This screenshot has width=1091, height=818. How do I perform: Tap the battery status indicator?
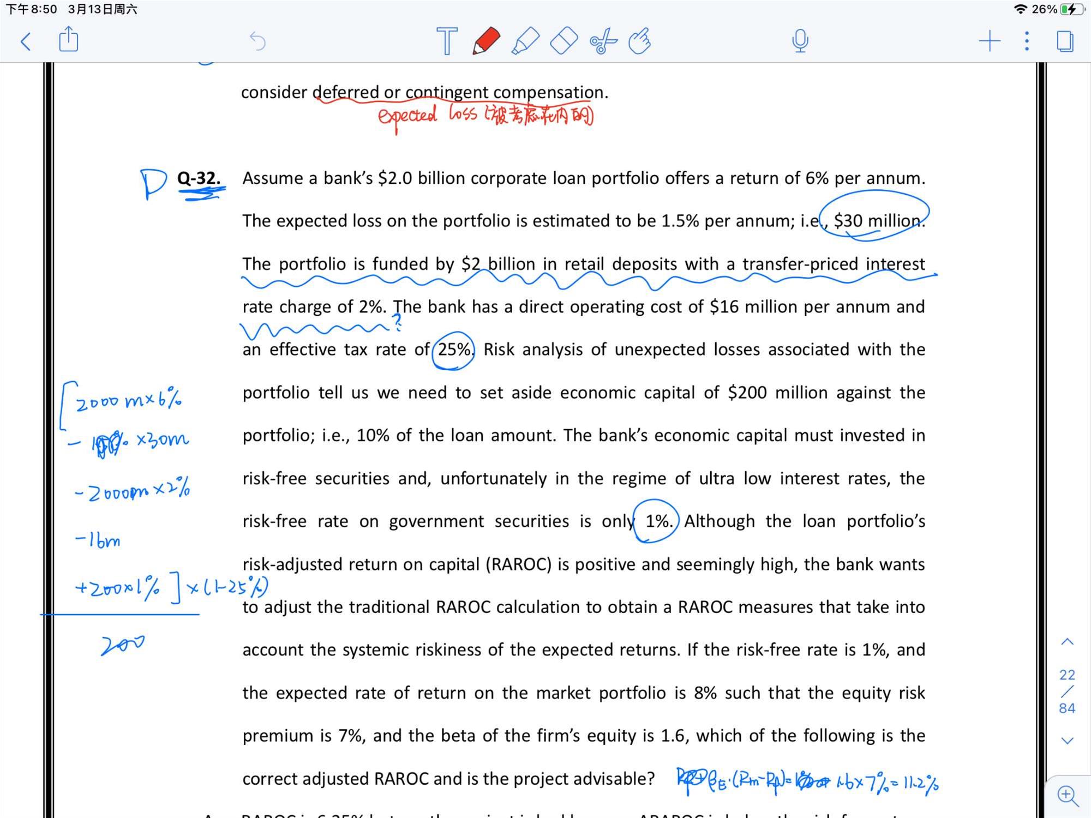(1071, 9)
